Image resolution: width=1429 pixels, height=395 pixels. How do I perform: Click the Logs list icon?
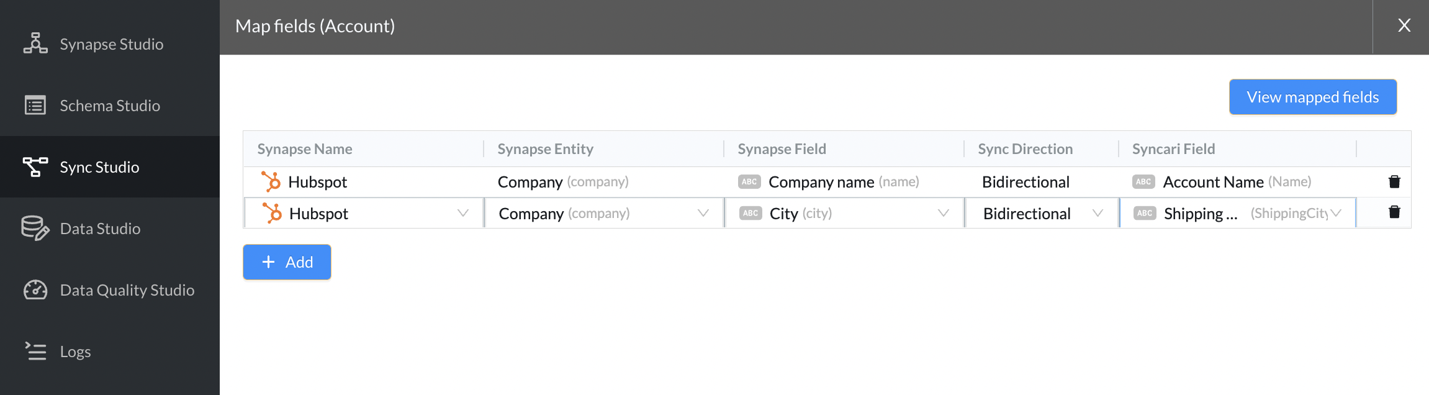[35, 351]
